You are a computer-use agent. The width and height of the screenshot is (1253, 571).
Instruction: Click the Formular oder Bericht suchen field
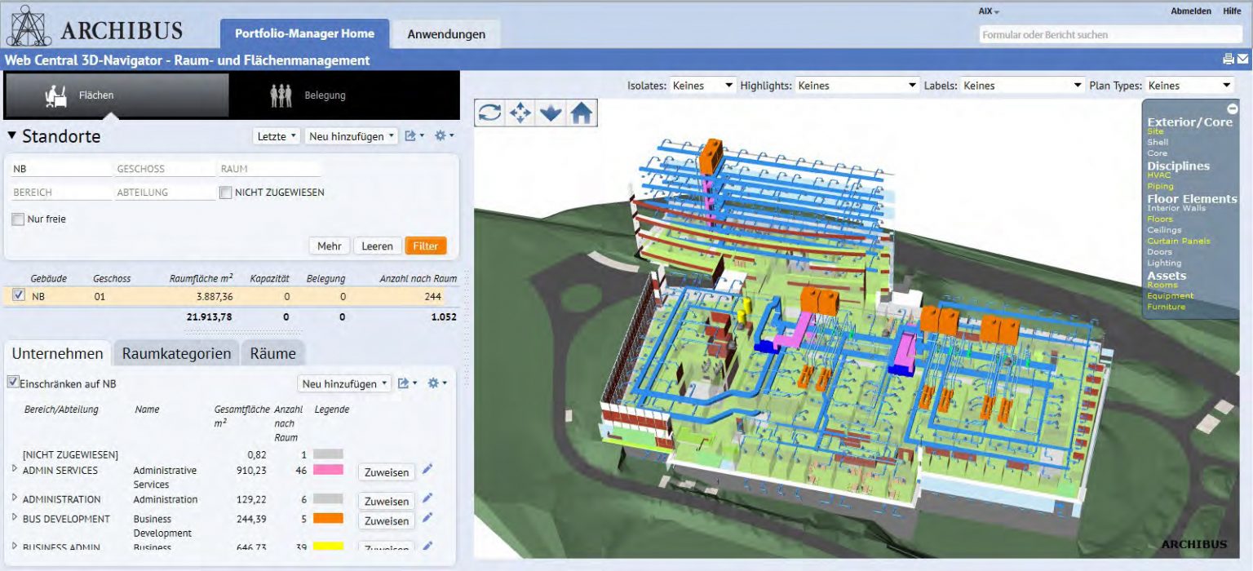pos(1110,35)
